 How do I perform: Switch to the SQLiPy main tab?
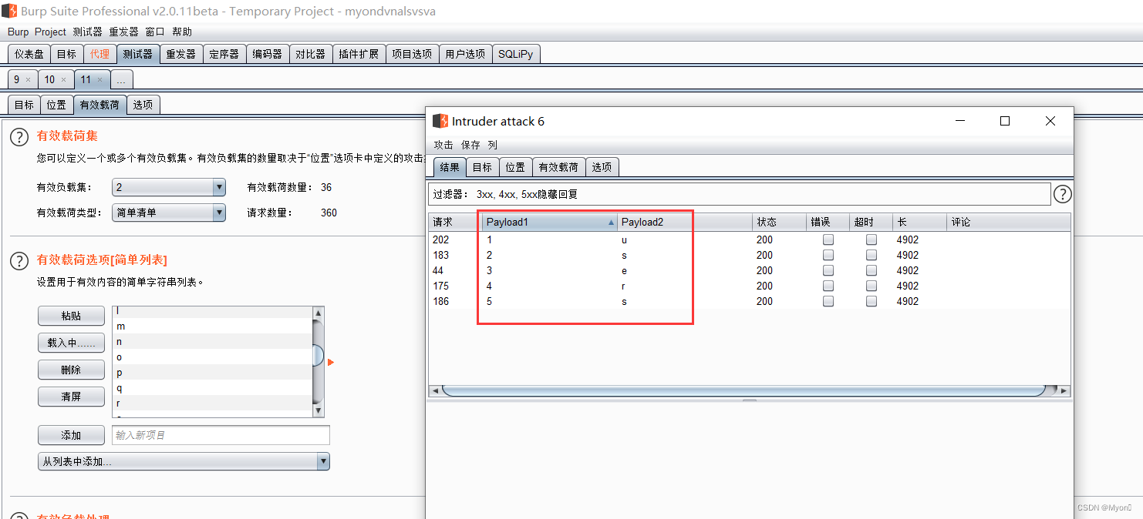[x=515, y=54]
